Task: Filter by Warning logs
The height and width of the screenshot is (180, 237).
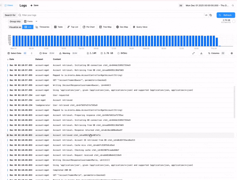Action: tap(68, 53)
